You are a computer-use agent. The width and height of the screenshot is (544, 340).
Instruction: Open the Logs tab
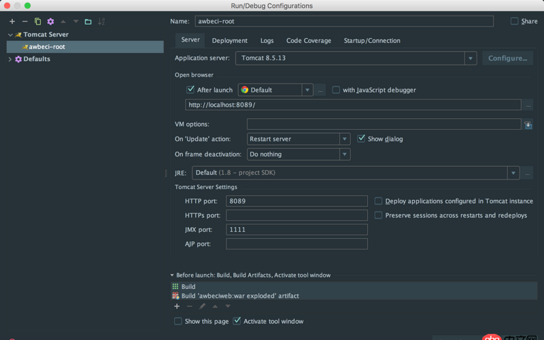(267, 41)
